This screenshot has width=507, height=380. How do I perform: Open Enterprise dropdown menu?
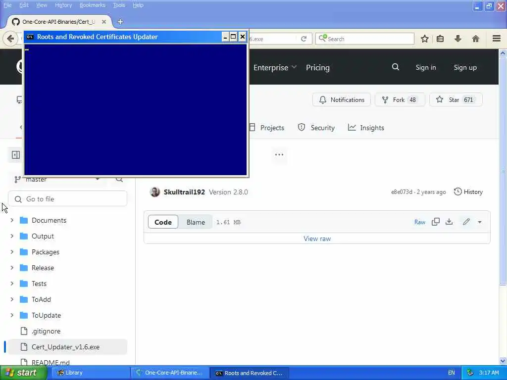point(275,67)
